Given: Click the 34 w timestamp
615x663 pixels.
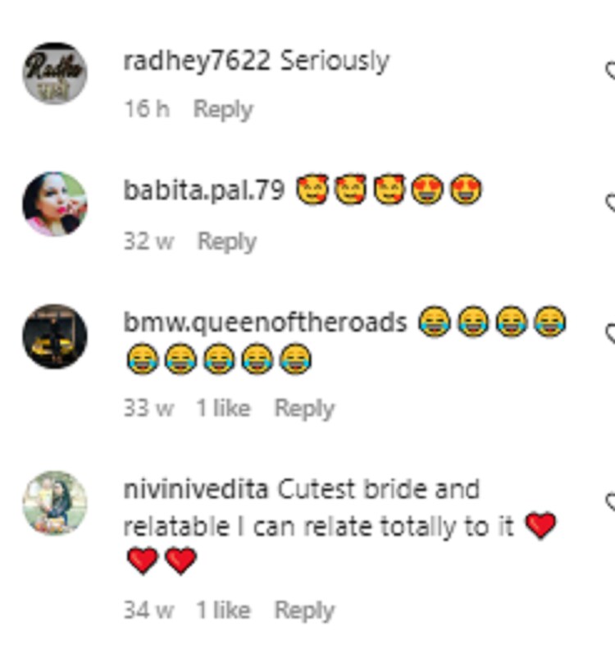Looking at the screenshot, I should point(148,610).
